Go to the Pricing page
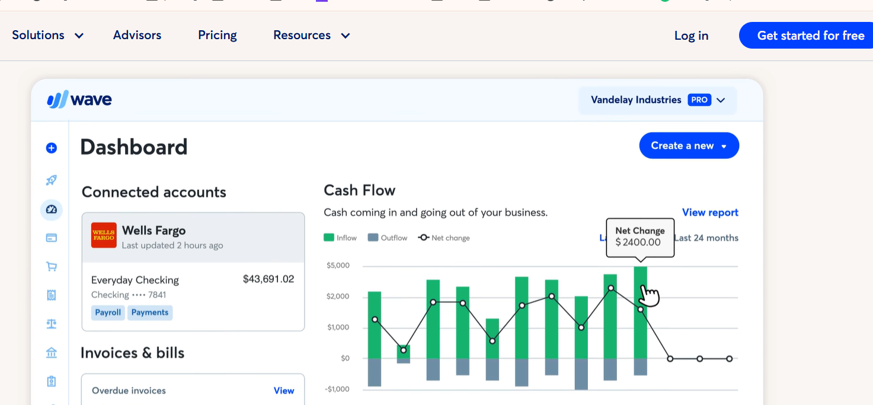 click(x=218, y=35)
